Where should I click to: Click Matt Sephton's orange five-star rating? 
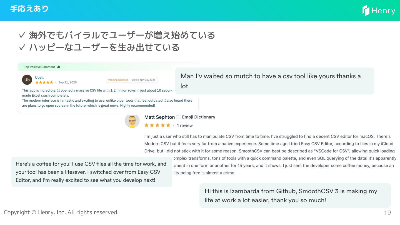pyautogui.click(x=157, y=125)
